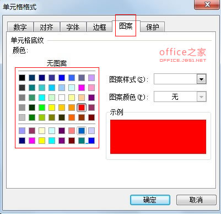Screen dimensions: 221x214
Task: Pick the very dark green swatch
Action: tap(32, 108)
